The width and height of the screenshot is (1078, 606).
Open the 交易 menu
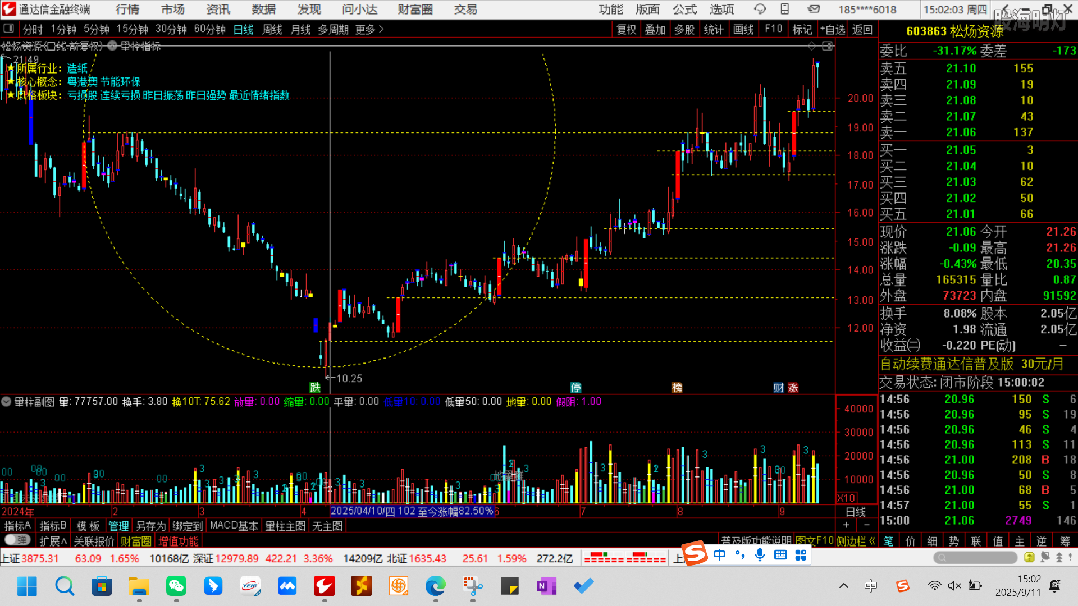click(465, 9)
